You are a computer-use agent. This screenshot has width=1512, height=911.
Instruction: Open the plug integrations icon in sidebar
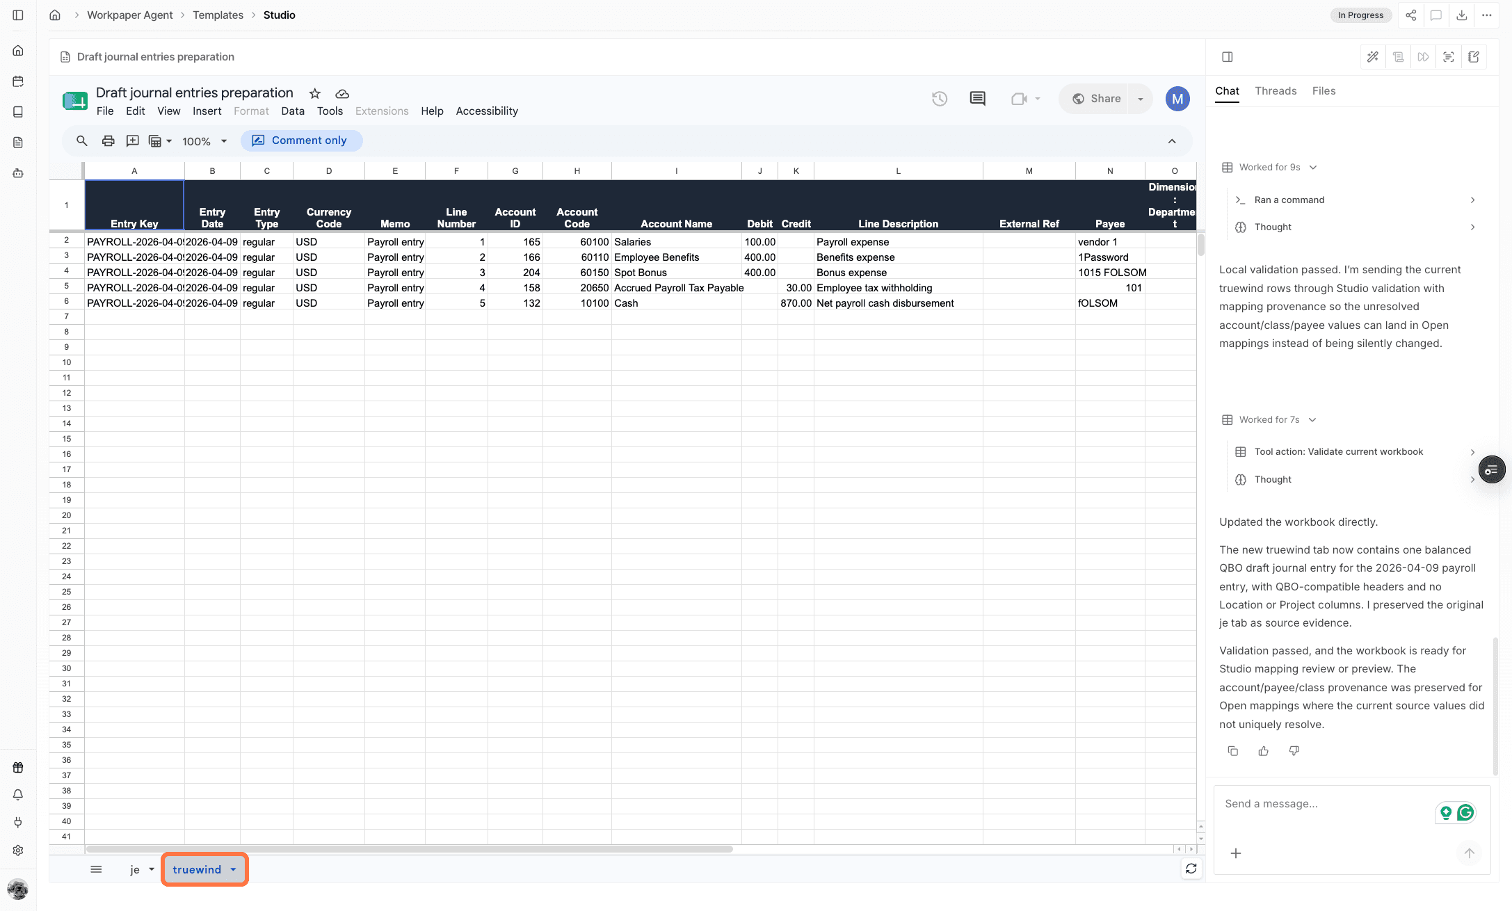coord(18,822)
